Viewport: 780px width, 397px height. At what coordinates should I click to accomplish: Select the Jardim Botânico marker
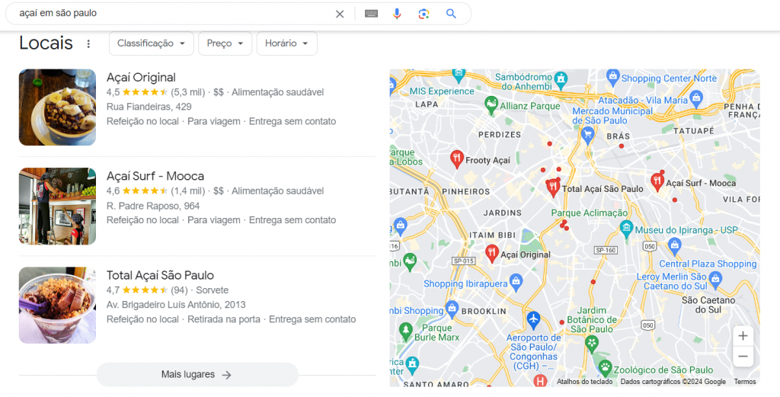591,344
